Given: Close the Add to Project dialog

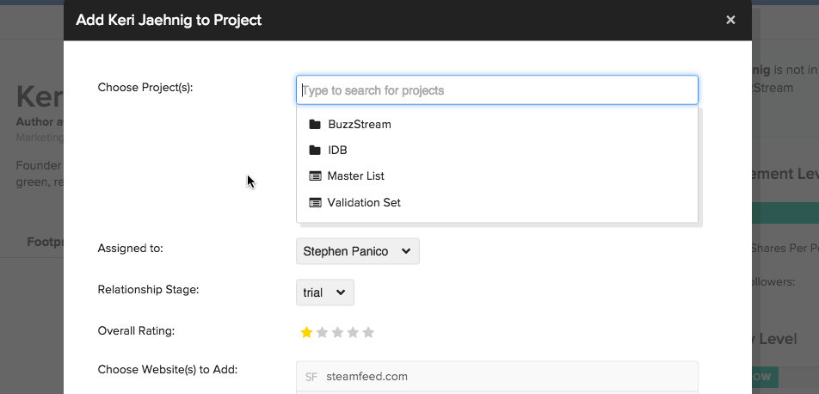Looking at the screenshot, I should click(x=730, y=20).
